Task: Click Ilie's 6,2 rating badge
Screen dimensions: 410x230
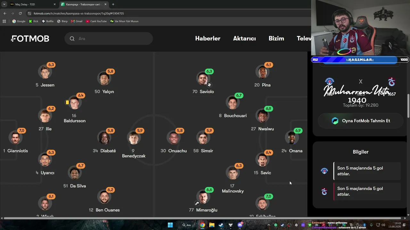Action: click(x=51, y=109)
